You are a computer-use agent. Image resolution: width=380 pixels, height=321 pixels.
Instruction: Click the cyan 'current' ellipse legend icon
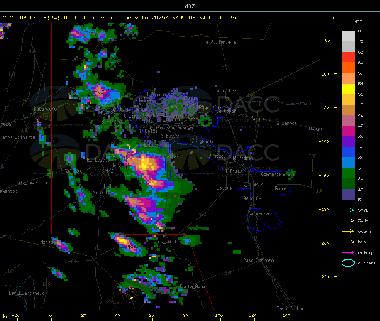click(x=348, y=263)
